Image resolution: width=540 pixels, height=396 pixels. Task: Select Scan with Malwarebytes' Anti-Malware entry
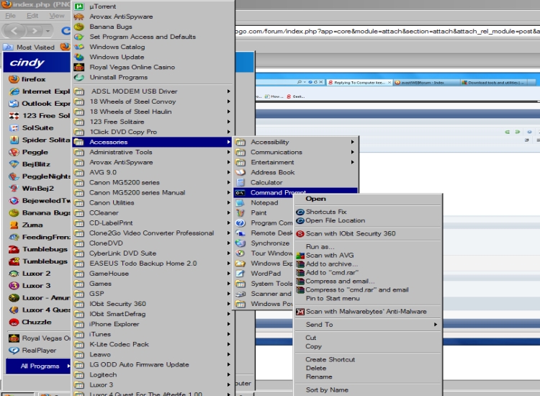(366, 311)
